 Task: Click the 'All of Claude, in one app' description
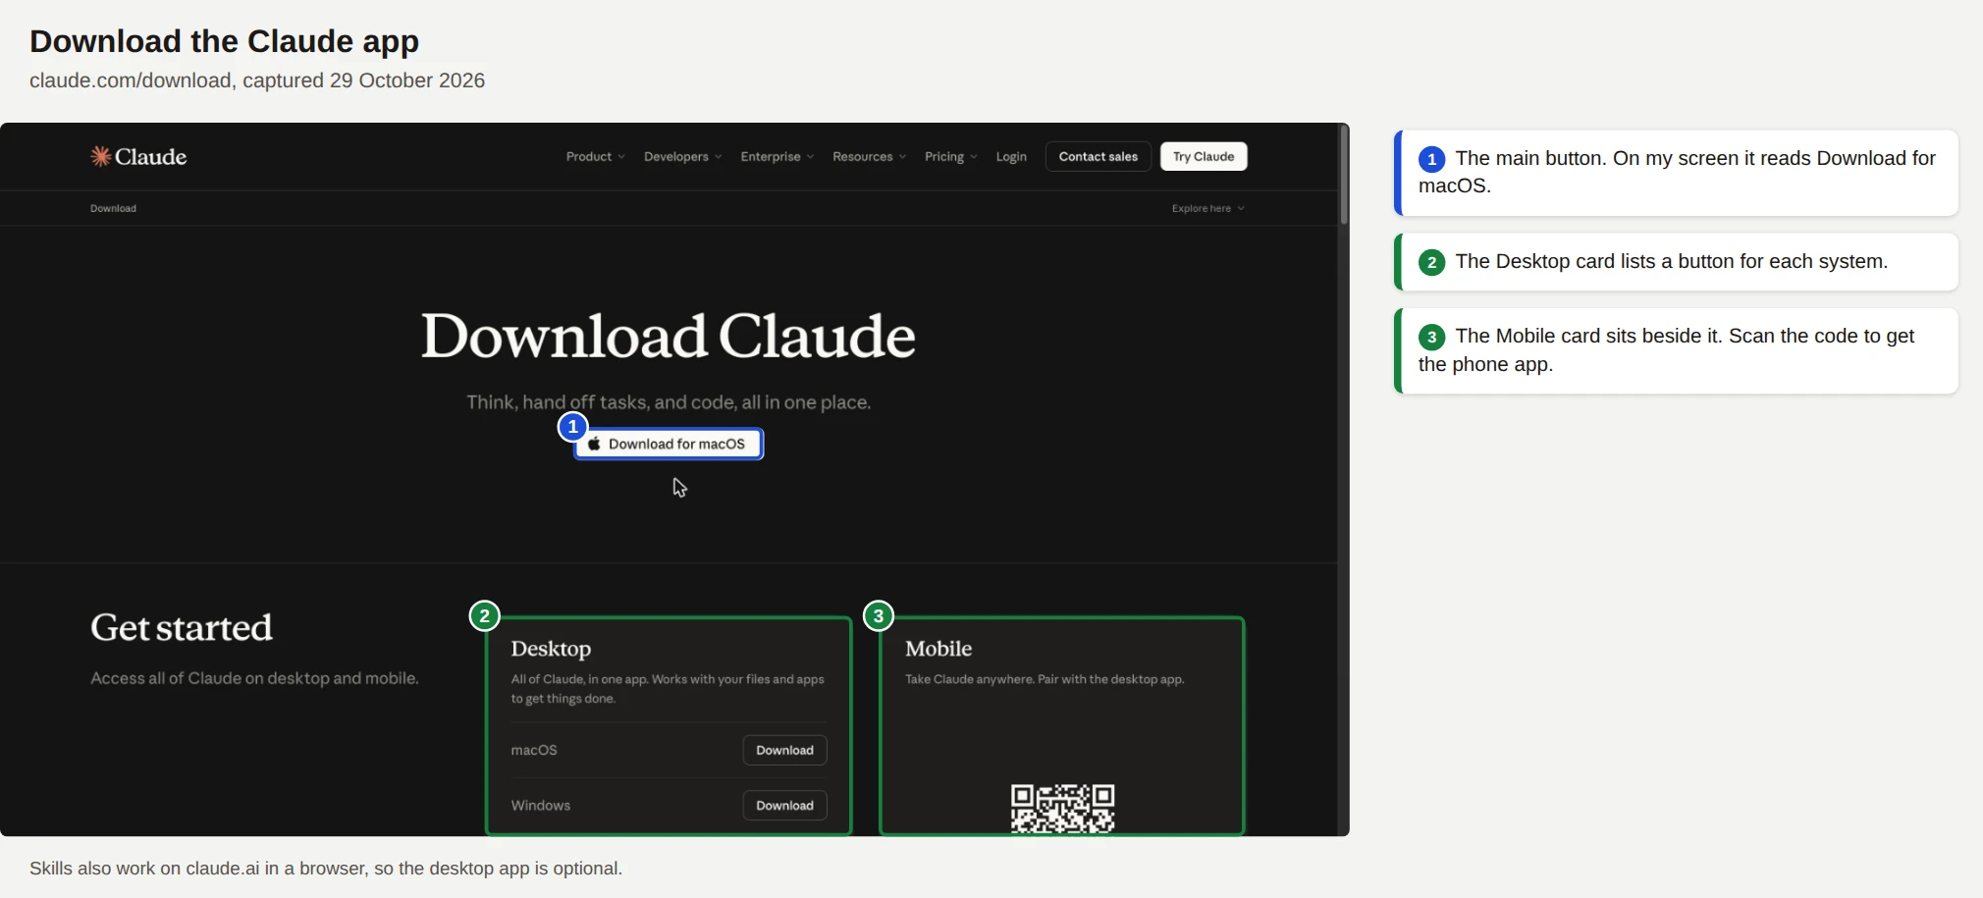(x=668, y=689)
